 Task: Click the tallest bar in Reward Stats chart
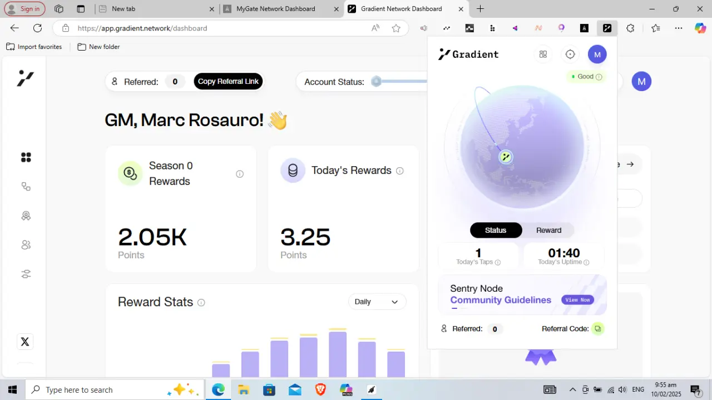click(x=338, y=353)
